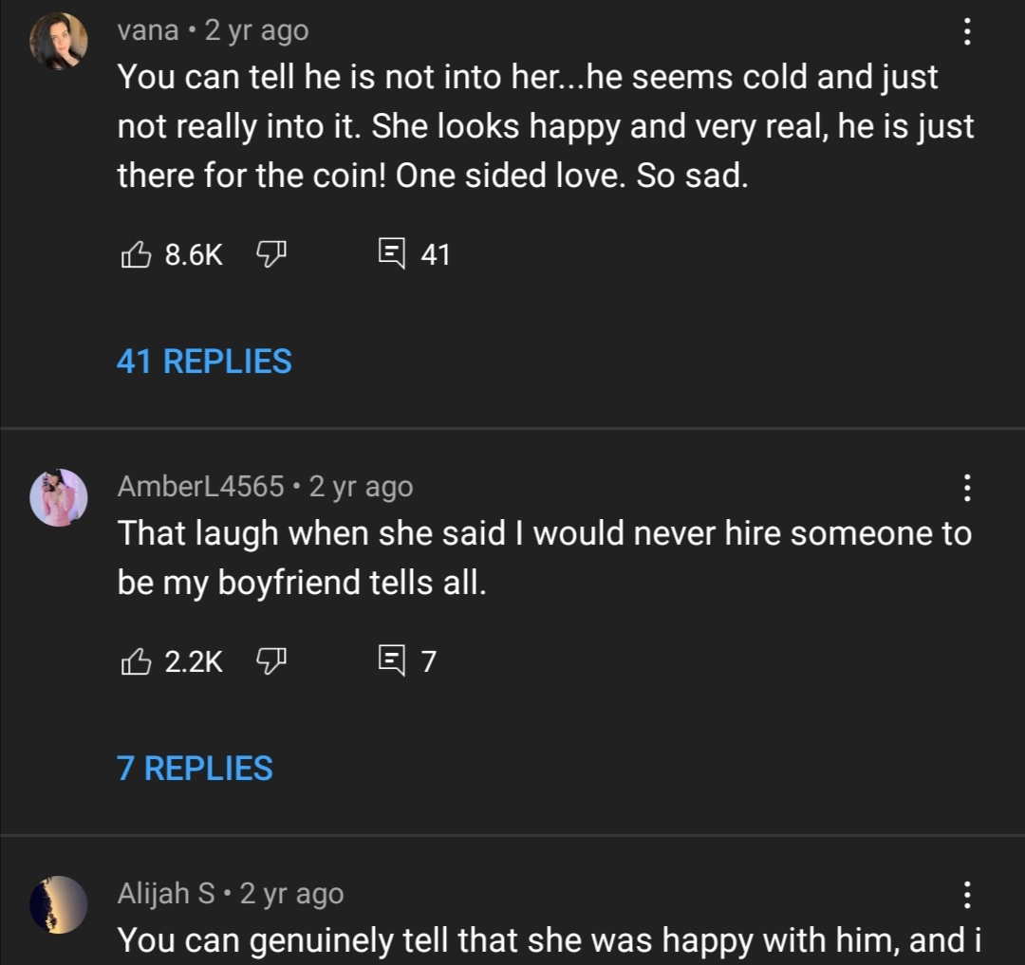
Task: Open three-dot menu on Alijah S's comment
Action: tap(966, 894)
